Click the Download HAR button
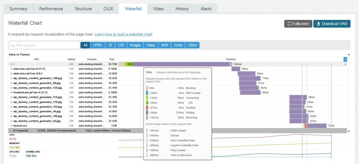The width and height of the screenshot is (359, 164). pyautogui.click(x=332, y=24)
